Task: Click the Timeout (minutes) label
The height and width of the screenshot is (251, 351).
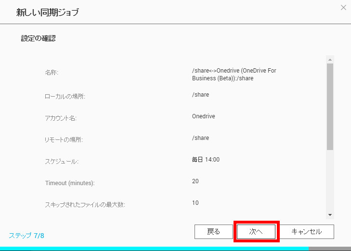Action: (x=70, y=183)
